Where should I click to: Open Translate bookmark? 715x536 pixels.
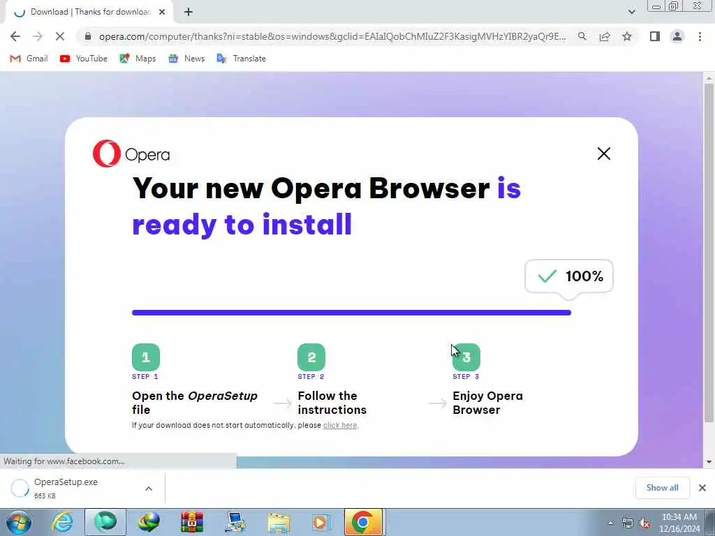pyautogui.click(x=241, y=59)
